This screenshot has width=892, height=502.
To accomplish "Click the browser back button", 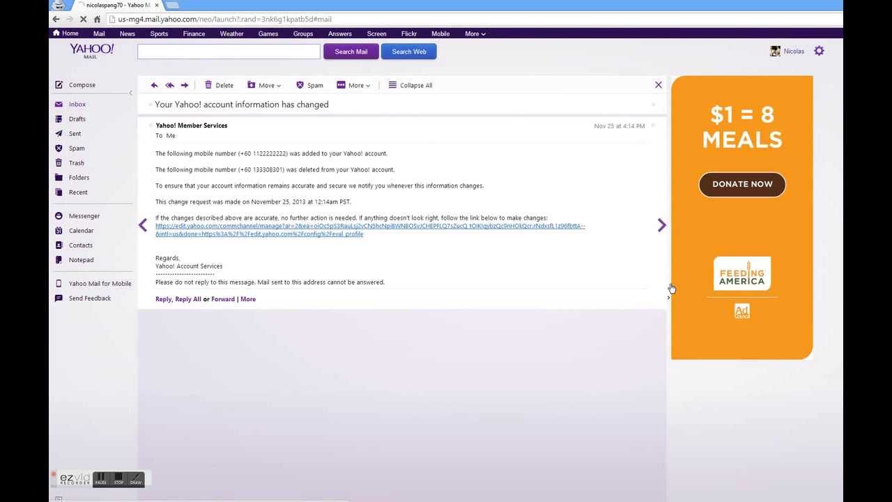I will tap(56, 20).
